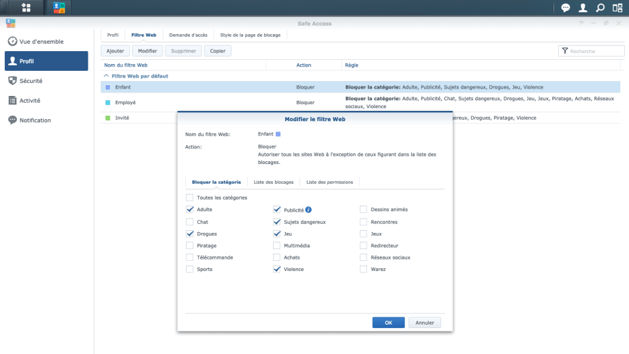Open the main menu grid icon

tap(26, 8)
